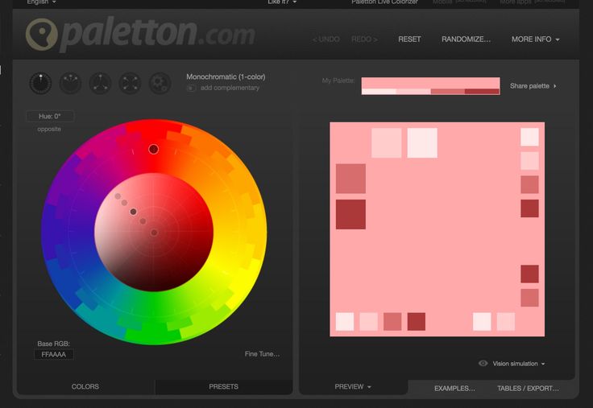Click the small dark red swatch in preview bottom row
This screenshot has height=408, width=593.
click(417, 321)
